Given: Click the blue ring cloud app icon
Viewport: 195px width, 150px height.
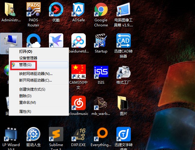Looking at the screenshot, I should [x=33, y=40].
